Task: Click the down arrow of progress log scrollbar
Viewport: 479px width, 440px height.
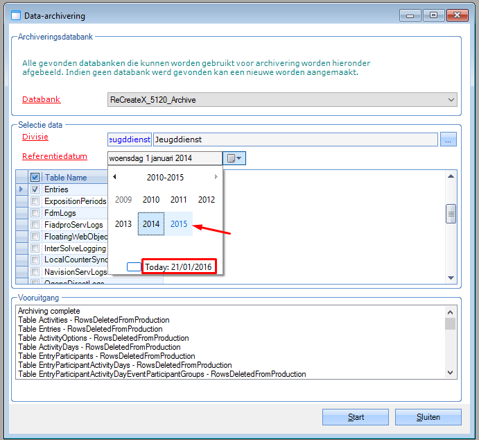Action: pyautogui.click(x=451, y=373)
